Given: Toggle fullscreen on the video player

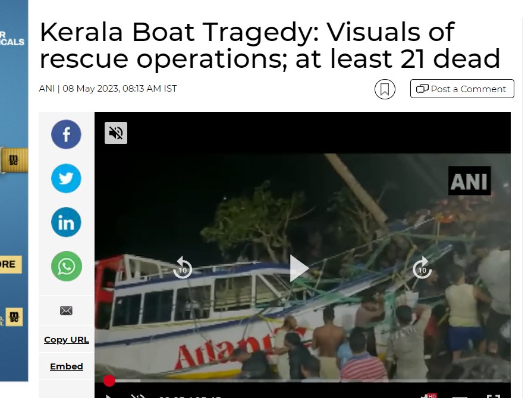Looking at the screenshot, I should point(494,396).
